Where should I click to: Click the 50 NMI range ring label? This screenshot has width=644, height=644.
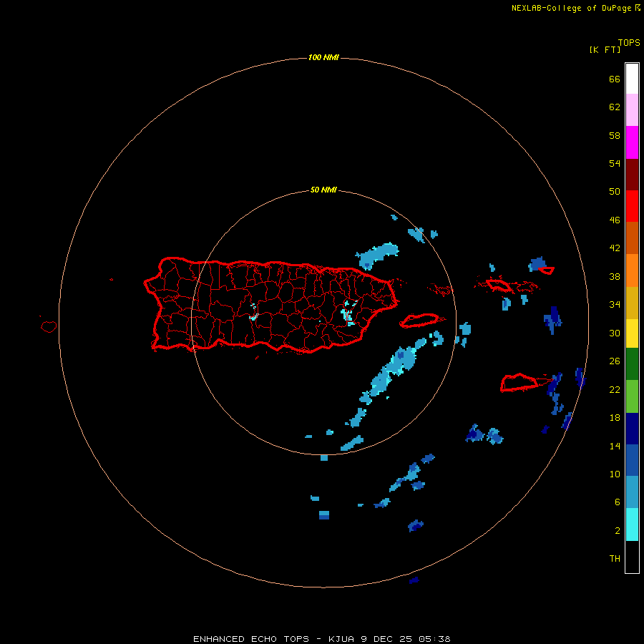tap(323, 190)
